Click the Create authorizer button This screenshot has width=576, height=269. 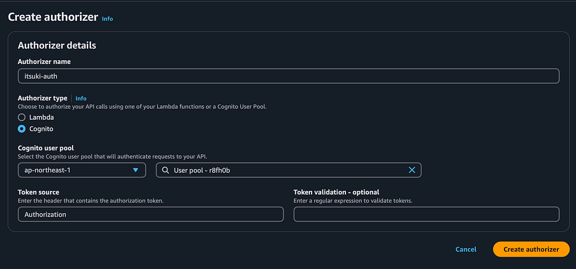click(531, 249)
